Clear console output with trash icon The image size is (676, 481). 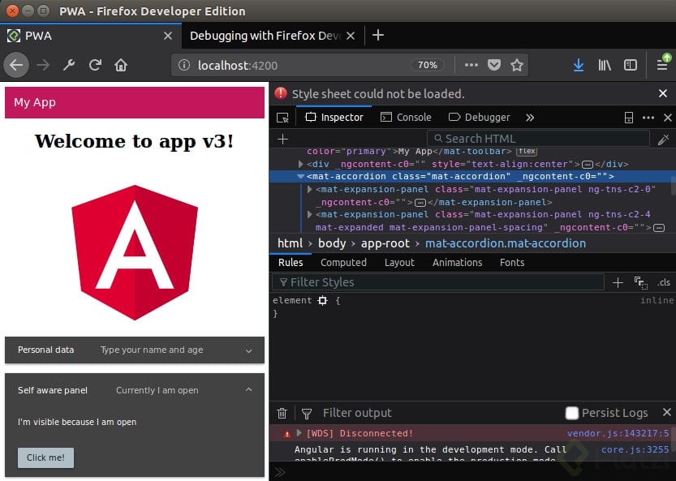[x=282, y=413]
